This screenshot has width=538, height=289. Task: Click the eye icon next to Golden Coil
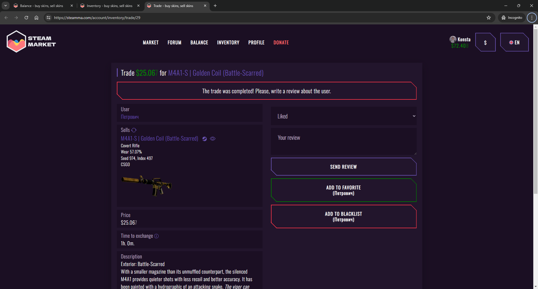[x=213, y=139]
